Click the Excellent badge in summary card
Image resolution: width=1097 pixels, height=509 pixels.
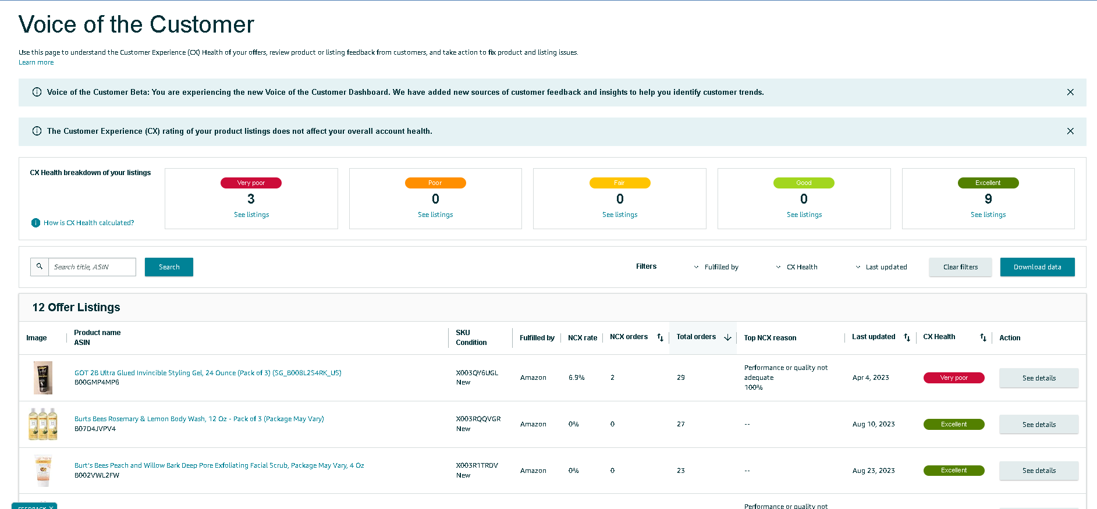(x=988, y=183)
